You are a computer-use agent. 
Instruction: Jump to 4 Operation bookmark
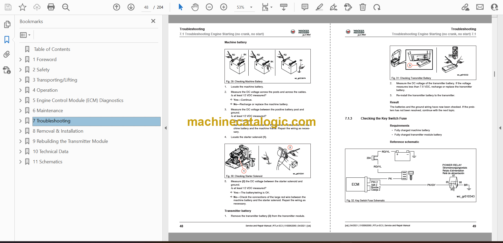coord(45,90)
